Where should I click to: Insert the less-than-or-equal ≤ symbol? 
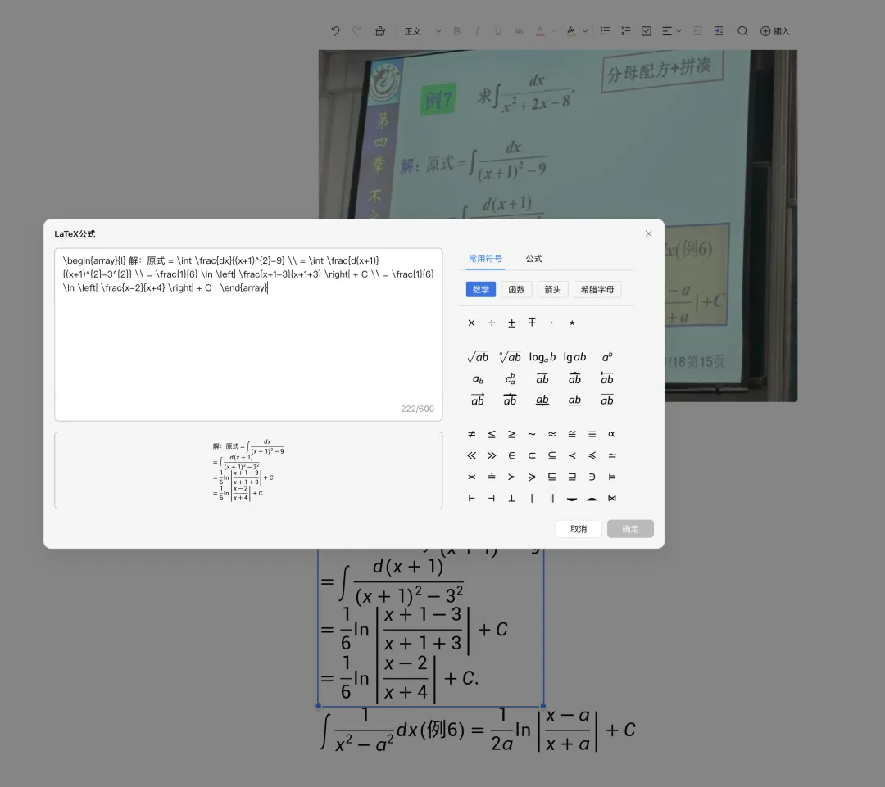tap(492, 434)
